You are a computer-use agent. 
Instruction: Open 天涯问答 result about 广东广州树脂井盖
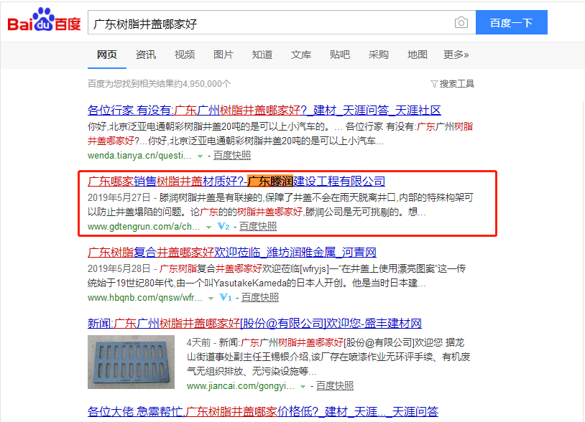coord(264,111)
